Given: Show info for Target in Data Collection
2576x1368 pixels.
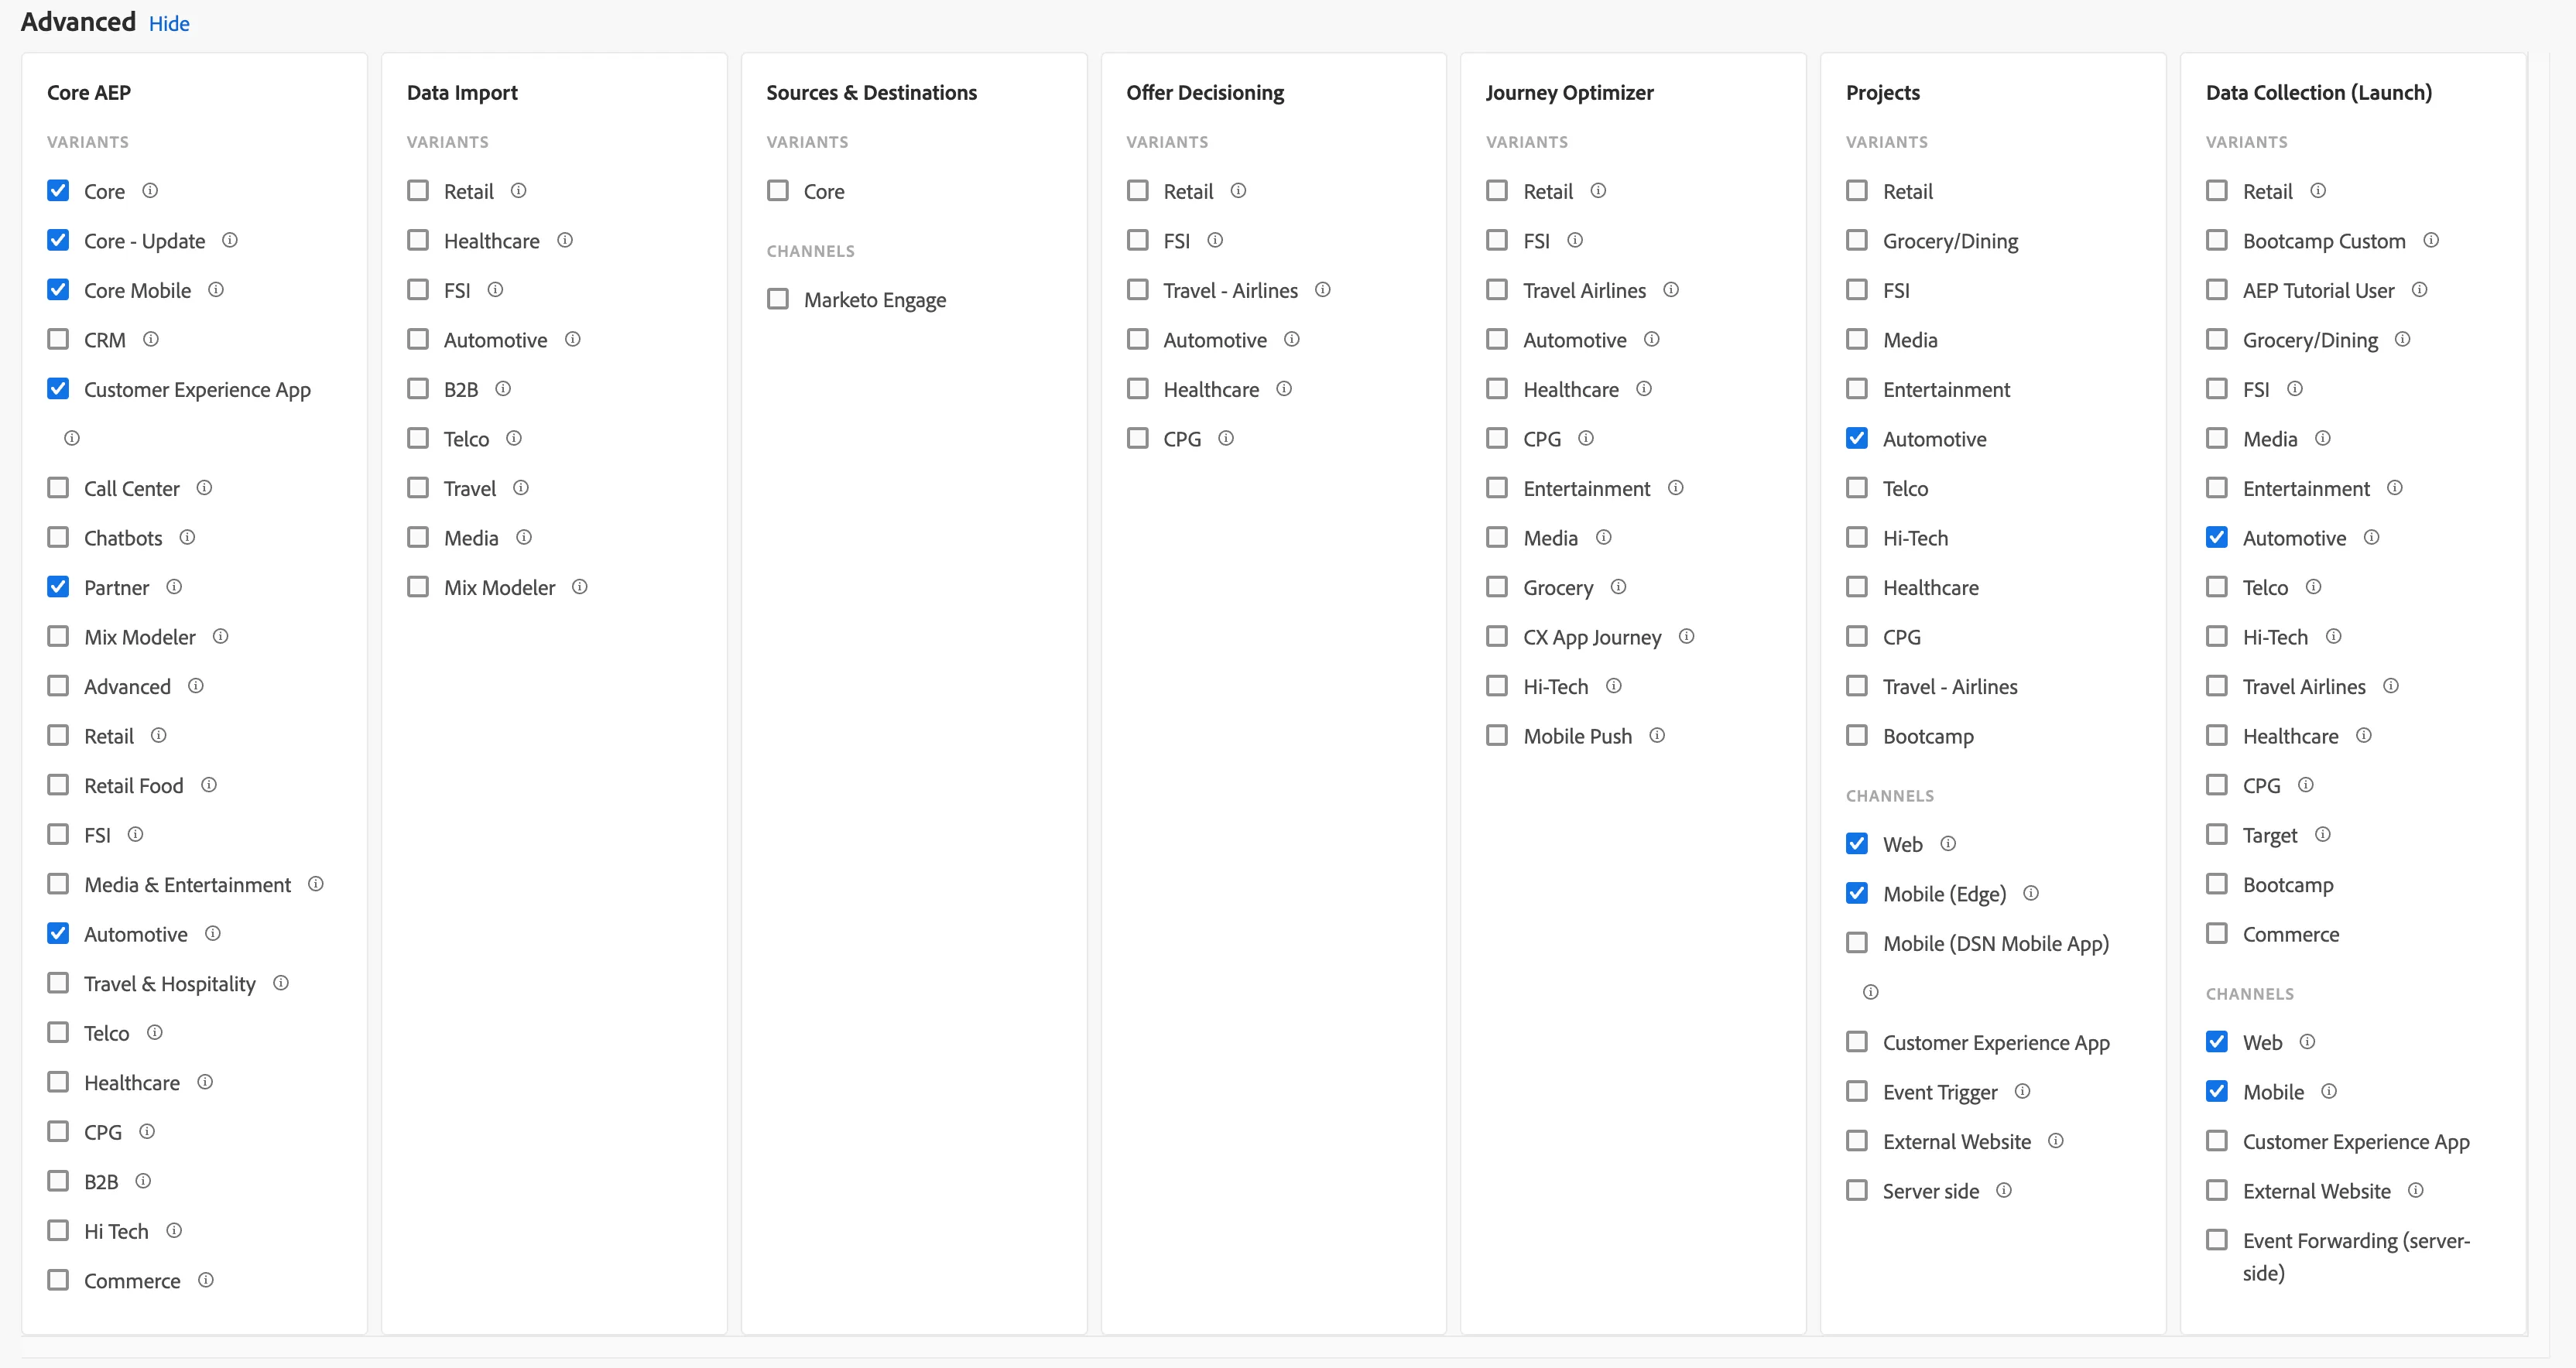Looking at the screenshot, I should (2323, 834).
